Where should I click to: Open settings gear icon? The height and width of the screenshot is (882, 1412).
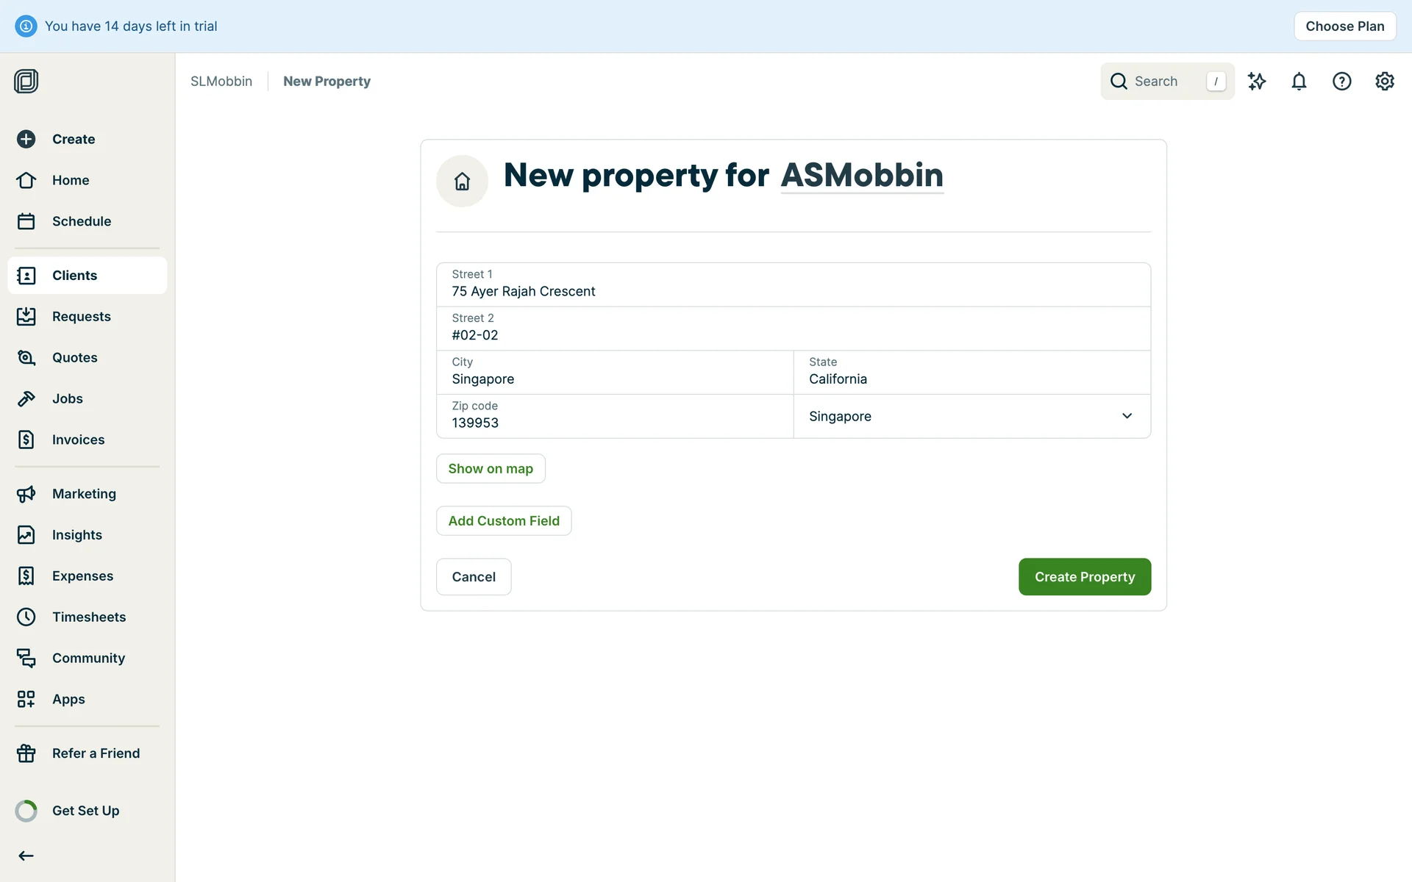coord(1384,81)
